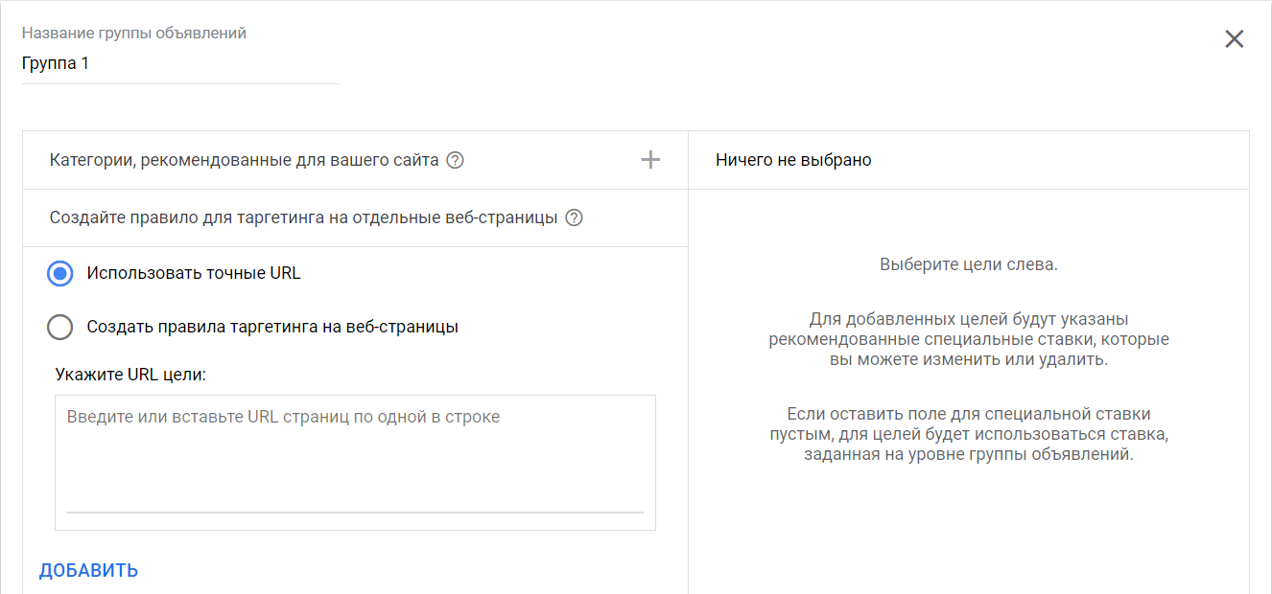
Task: Expand 'Категории, рекомендованные для вашего сайта' section
Action: coord(244,160)
